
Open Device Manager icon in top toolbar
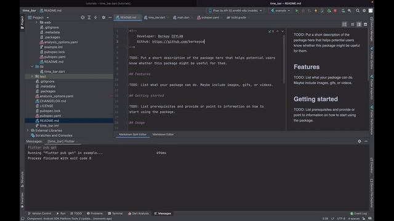pyautogui.click(x=343, y=11)
